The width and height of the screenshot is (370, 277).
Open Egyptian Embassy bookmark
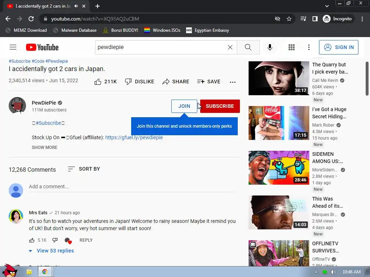(208, 30)
